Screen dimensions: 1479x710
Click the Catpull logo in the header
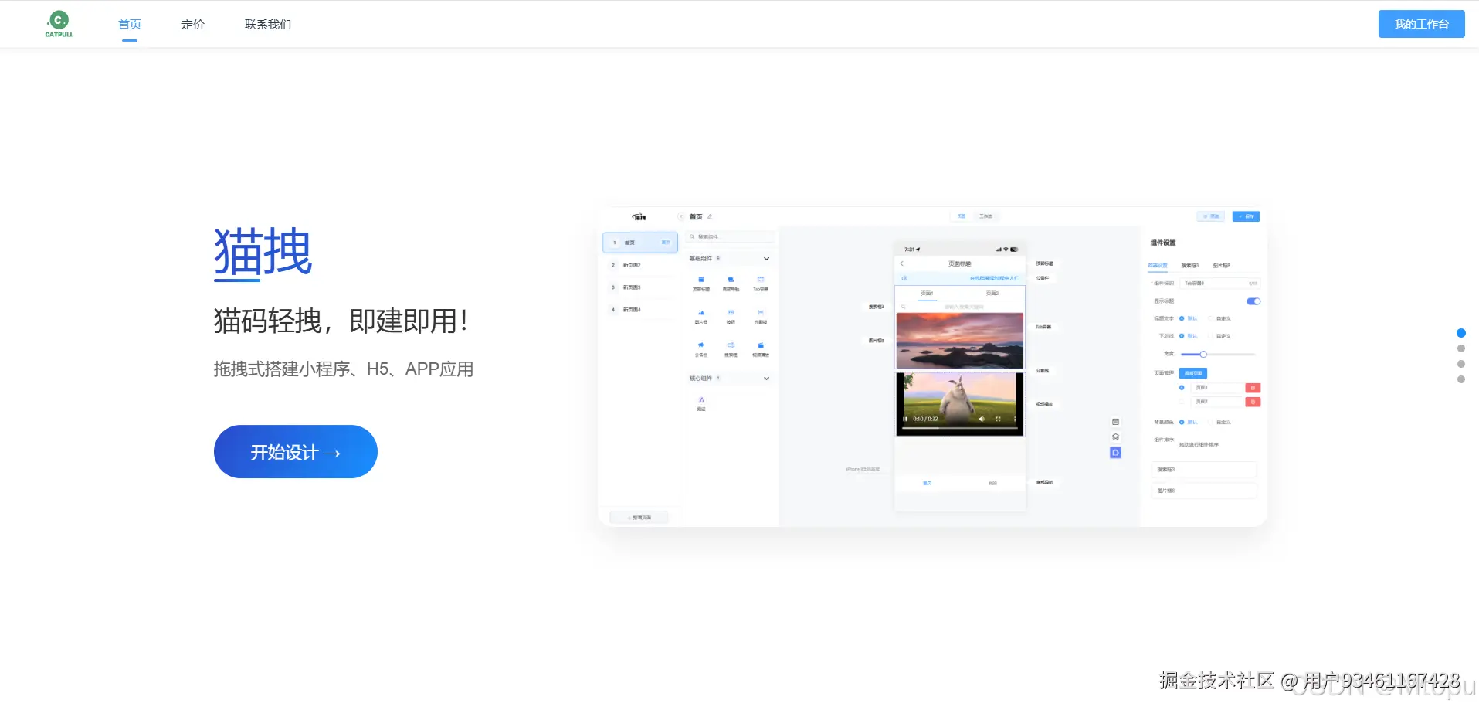pyautogui.click(x=59, y=24)
